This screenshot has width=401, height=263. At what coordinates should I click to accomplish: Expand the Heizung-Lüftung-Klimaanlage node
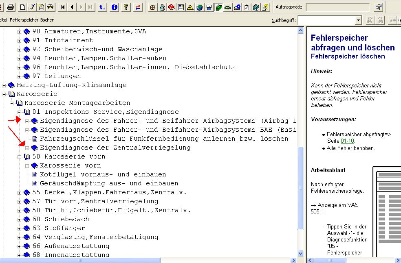pos(4,85)
